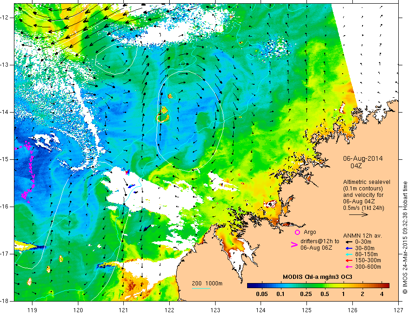This screenshot has height=315, width=408.
Task: Click latitude axis label -17
Action: coord(5,254)
